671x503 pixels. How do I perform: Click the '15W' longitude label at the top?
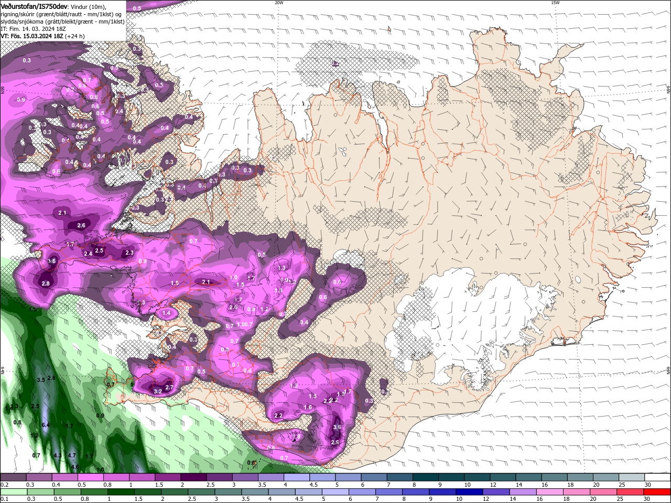555,2
